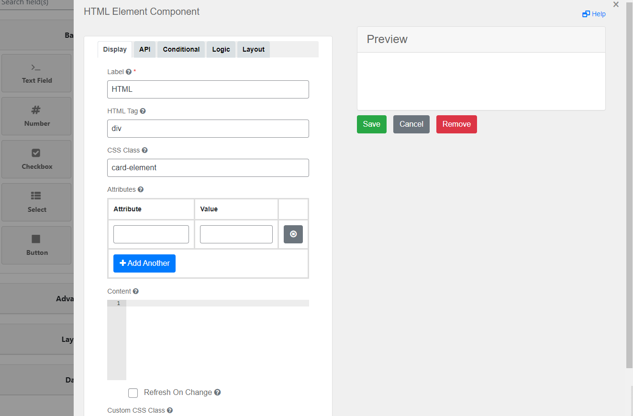Click the Refresh On Change help icon

(x=217, y=392)
